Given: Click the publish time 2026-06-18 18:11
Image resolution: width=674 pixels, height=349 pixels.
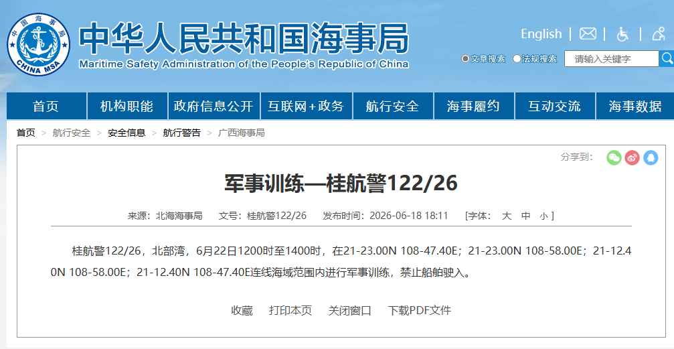Looking at the screenshot, I should click(409, 216).
